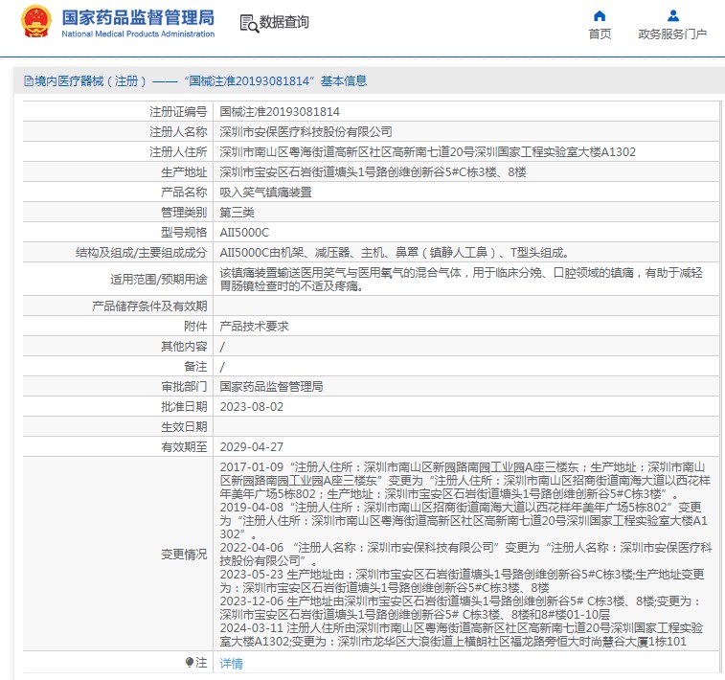This screenshot has width=725, height=680.
Task: Select approval date 2023-08-02
Action: [x=252, y=406]
